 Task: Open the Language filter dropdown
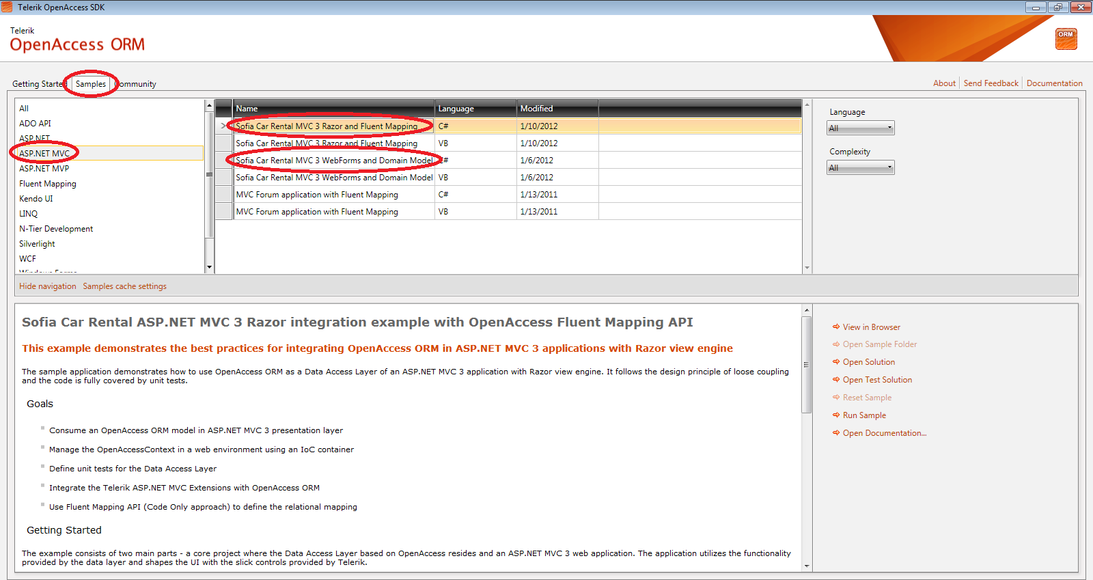click(861, 128)
